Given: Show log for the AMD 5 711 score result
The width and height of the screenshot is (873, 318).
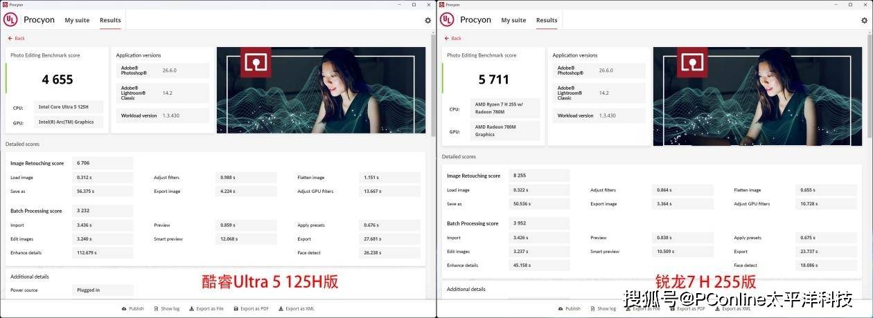Looking at the screenshot, I should click(603, 309).
